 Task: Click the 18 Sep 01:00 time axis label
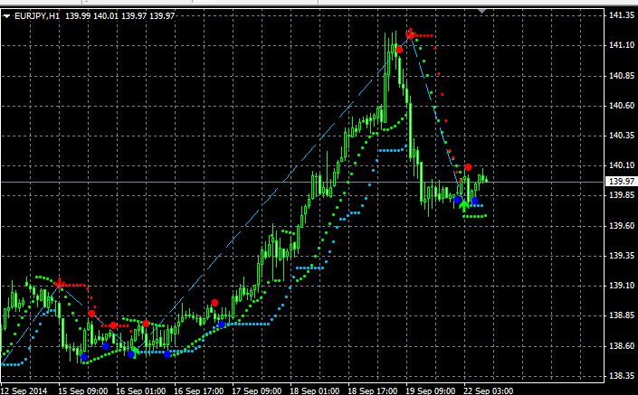315,390
